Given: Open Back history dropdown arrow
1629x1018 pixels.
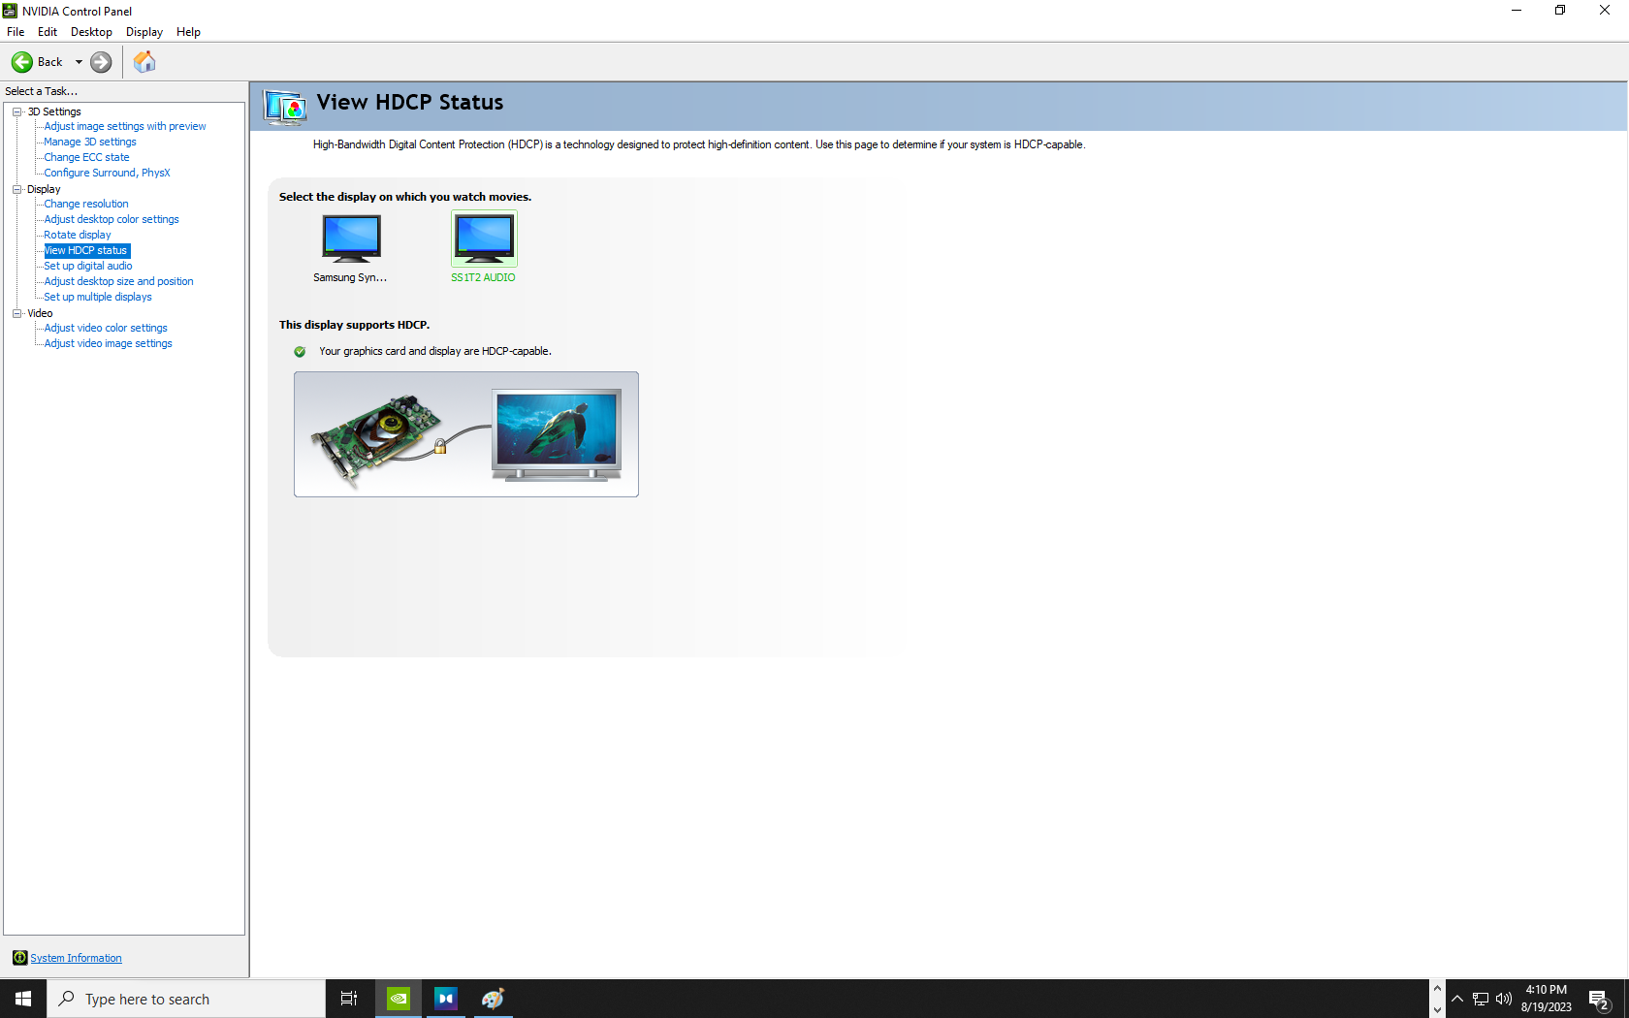Looking at the screenshot, I should click(x=79, y=62).
